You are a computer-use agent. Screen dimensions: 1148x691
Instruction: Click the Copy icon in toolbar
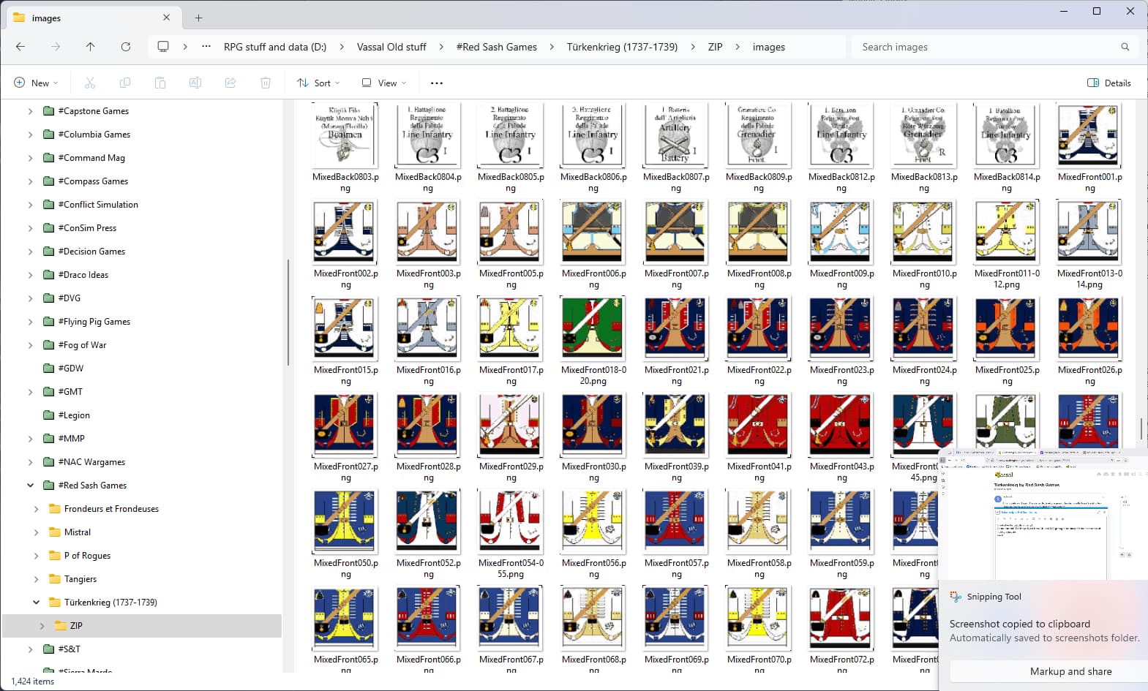[125, 83]
